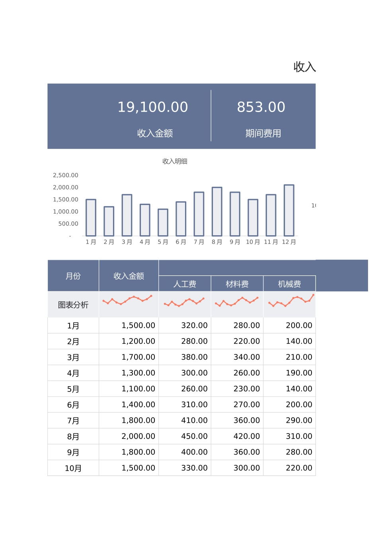
Task: Select the 月份 column header
Action: tap(73, 275)
